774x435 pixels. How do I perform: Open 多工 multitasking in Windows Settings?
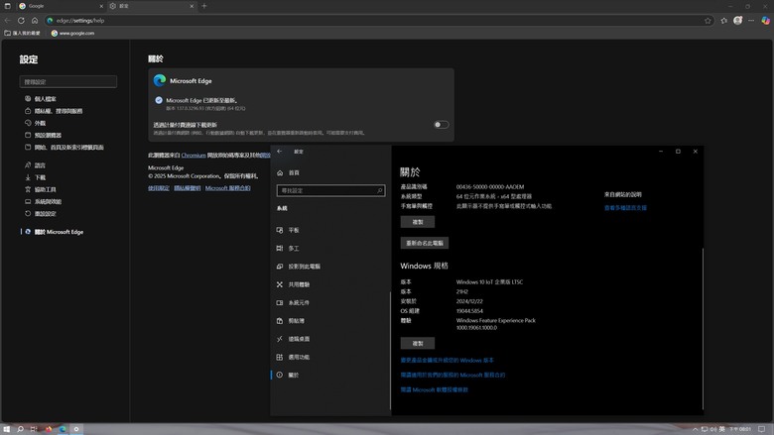288,249
